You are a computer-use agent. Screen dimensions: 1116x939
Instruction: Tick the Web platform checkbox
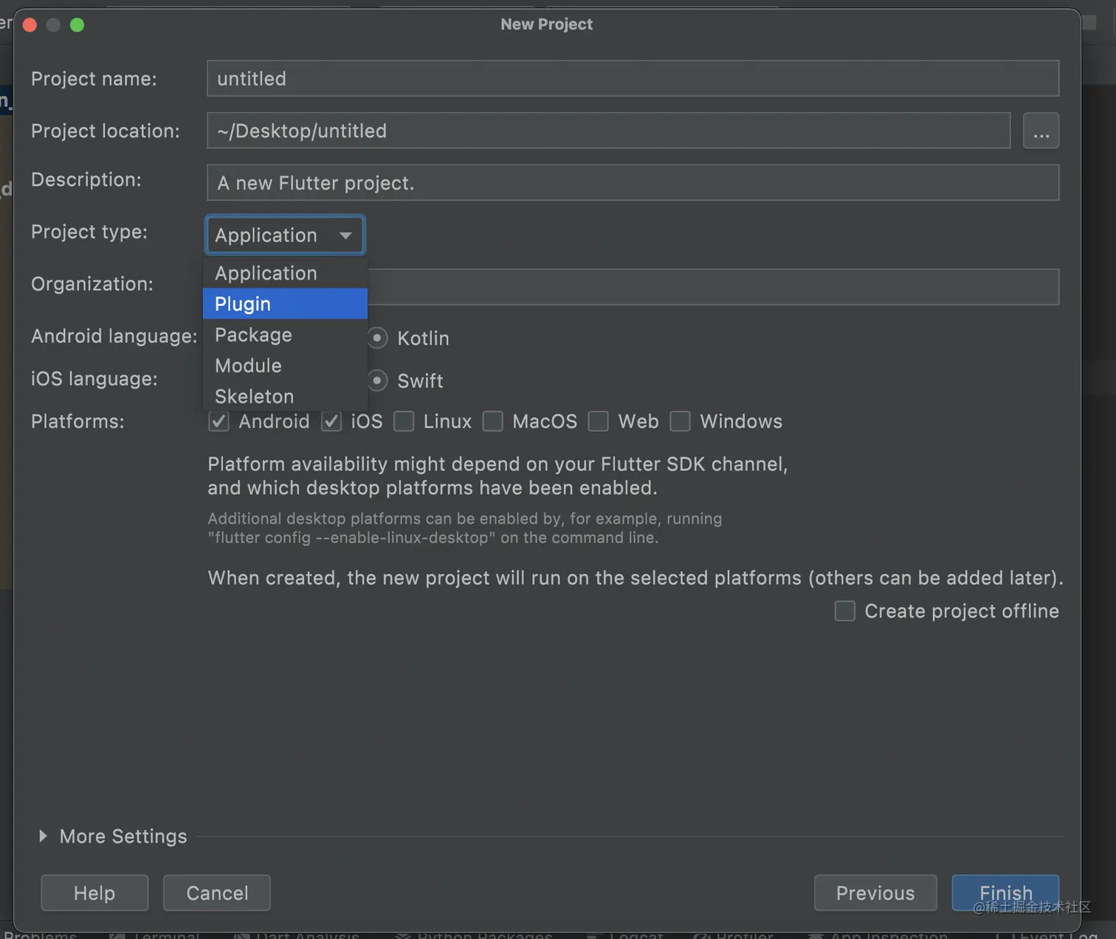pos(598,421)
